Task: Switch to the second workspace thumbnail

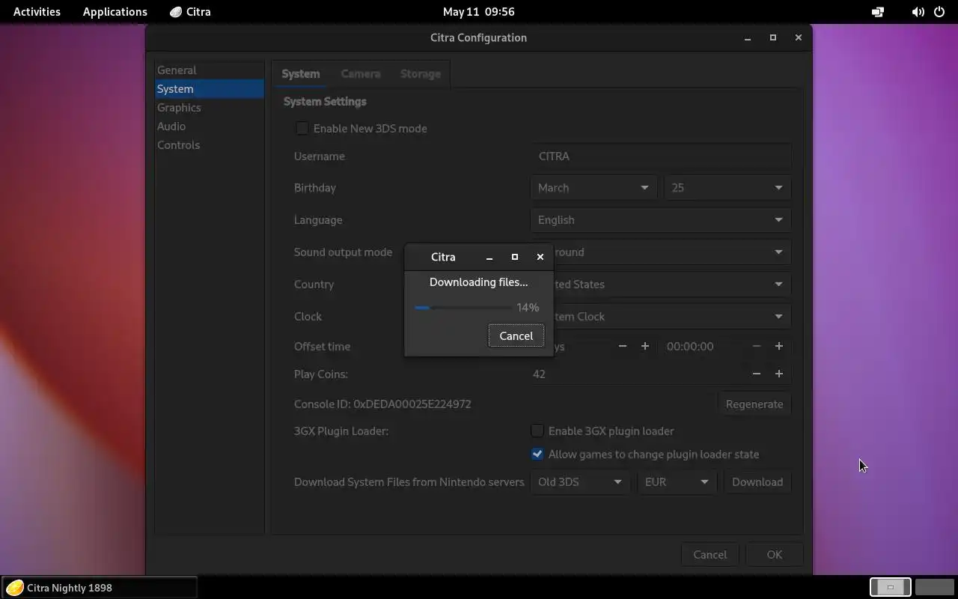Action: (x=935, y=588)
